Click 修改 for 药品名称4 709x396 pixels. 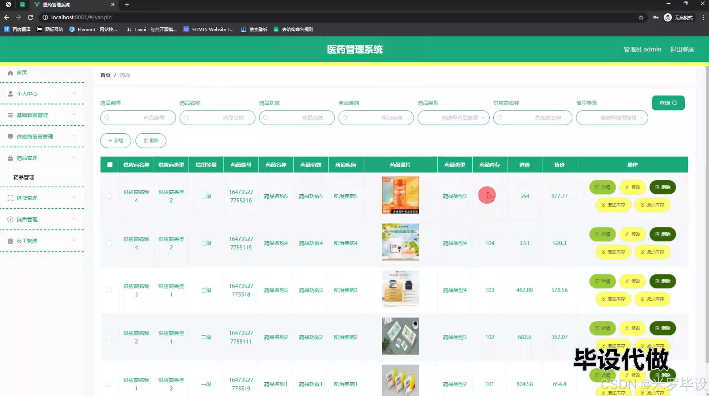633,234
